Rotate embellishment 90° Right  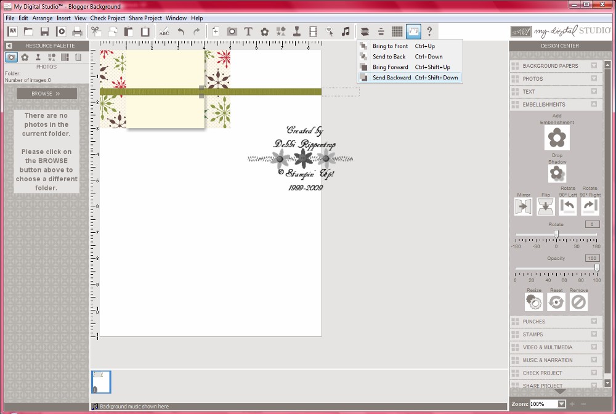point(590,206)
